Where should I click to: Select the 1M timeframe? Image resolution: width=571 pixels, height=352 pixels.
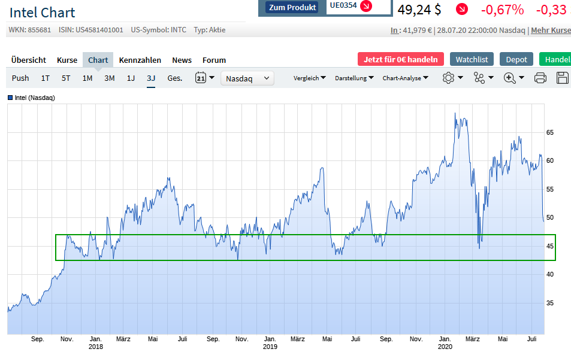pos(87,78)
